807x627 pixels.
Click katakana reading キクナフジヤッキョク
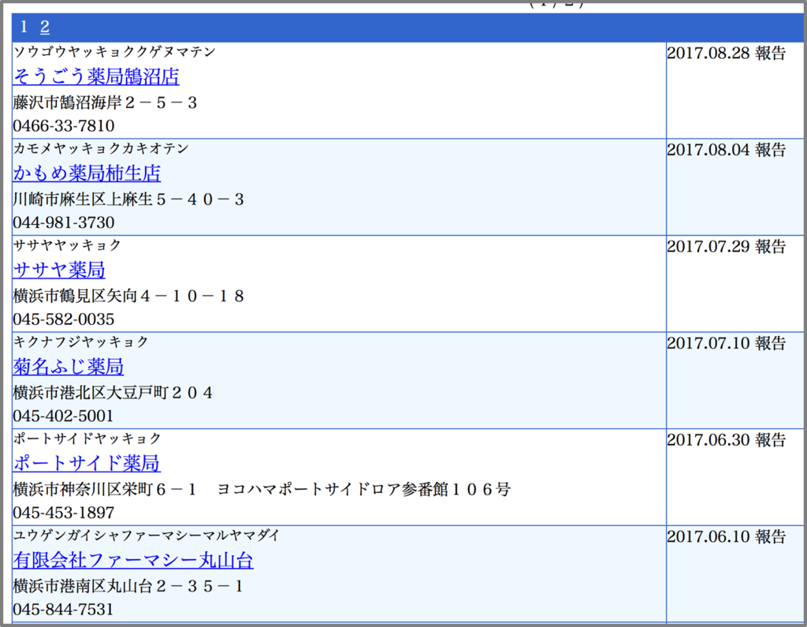coord(81,342)
